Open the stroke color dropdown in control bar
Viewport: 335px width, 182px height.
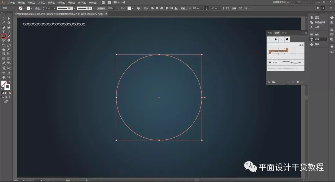click(32, 8)
